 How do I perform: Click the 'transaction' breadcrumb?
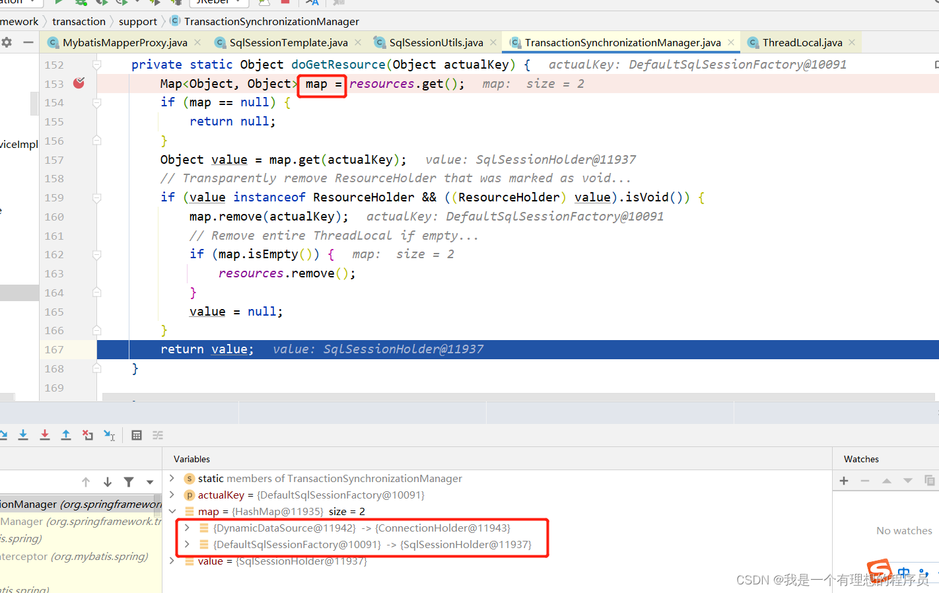pos(79,22)
